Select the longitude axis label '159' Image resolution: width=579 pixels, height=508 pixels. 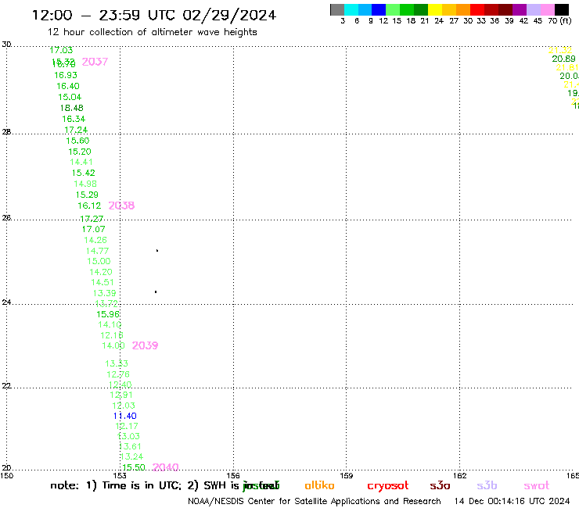pyautogui.click(x=346, y=476)
